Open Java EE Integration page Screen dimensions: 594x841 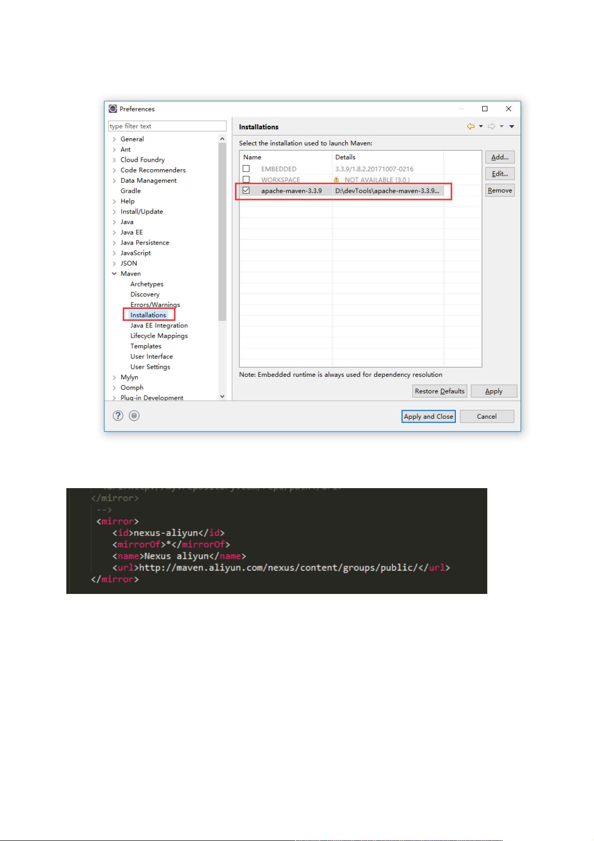(x=159, y=325)
